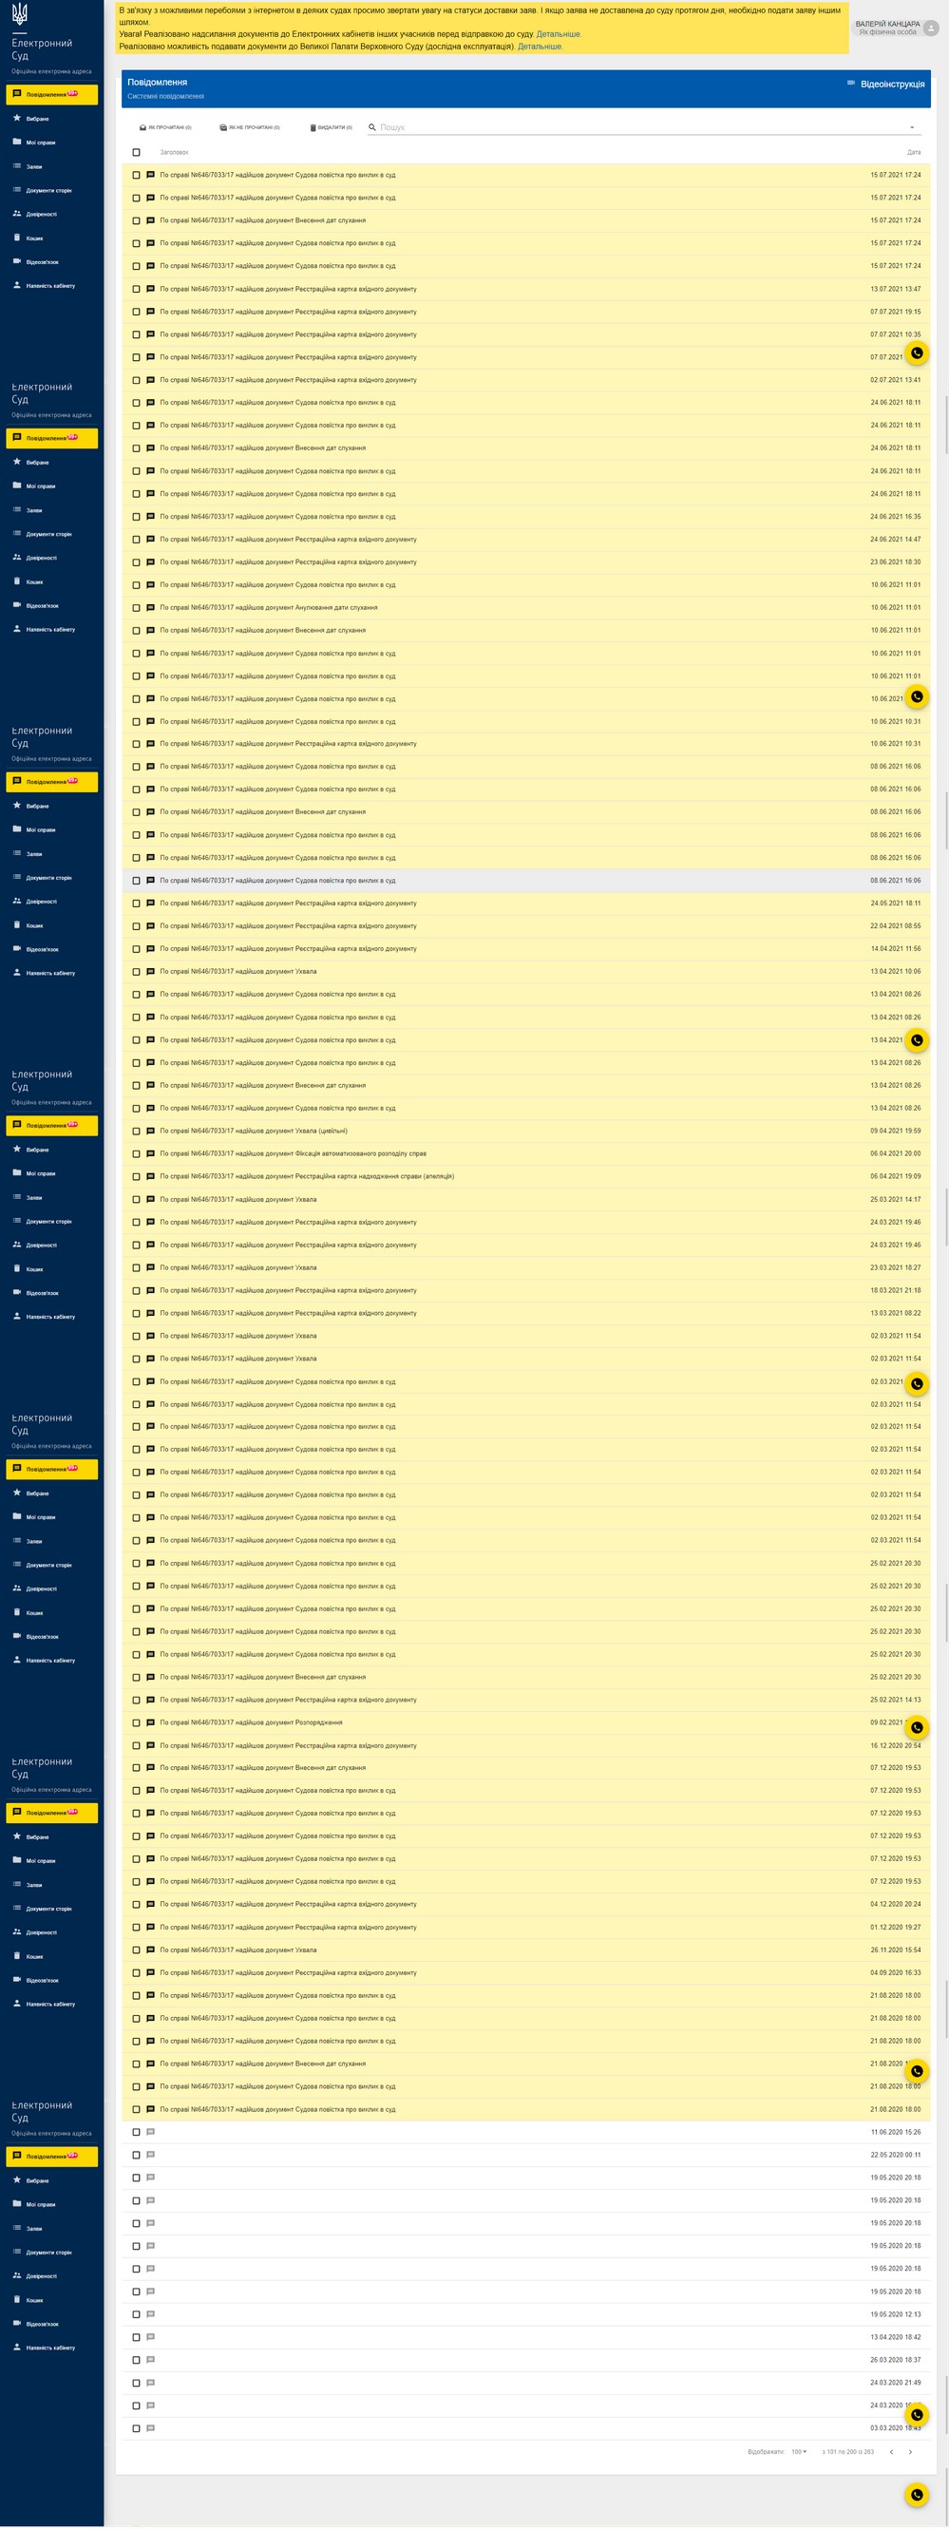Screen dimensions: 949x2530
Task: Open message dated 25.02.2021 14:13
Action: (x=525, y=1699)
